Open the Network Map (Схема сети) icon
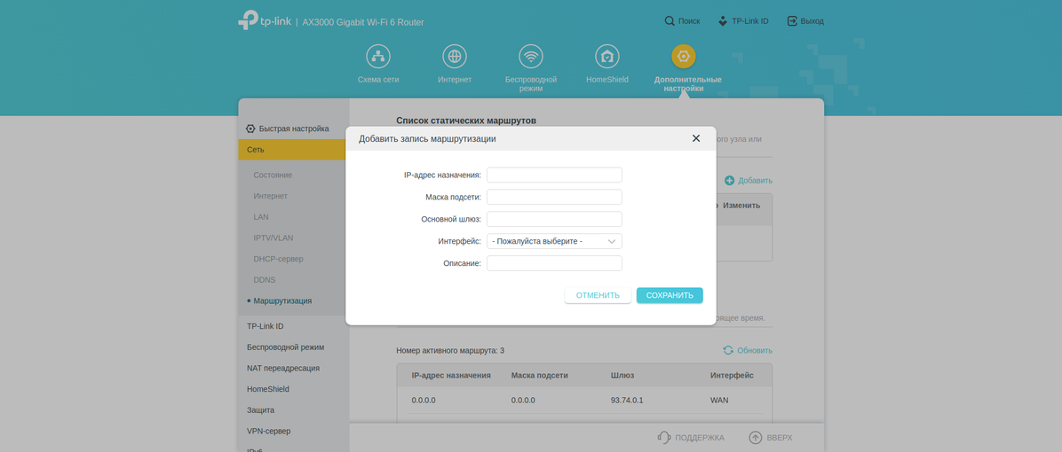Image resolution: width=1062 pixels, height=452 pixels. pyautogui.click(x=378, y=57)
